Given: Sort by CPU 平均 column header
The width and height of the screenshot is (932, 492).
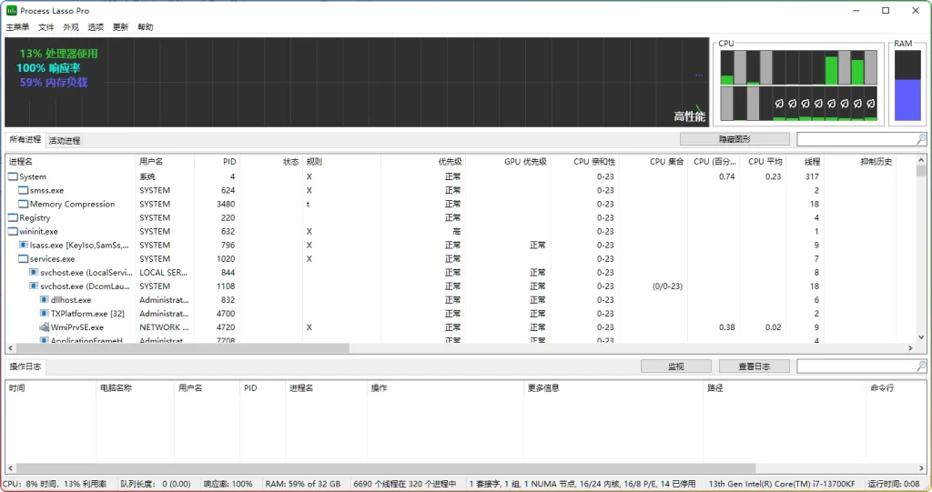Looking at the screenshot, I should [x=763, y=162].
